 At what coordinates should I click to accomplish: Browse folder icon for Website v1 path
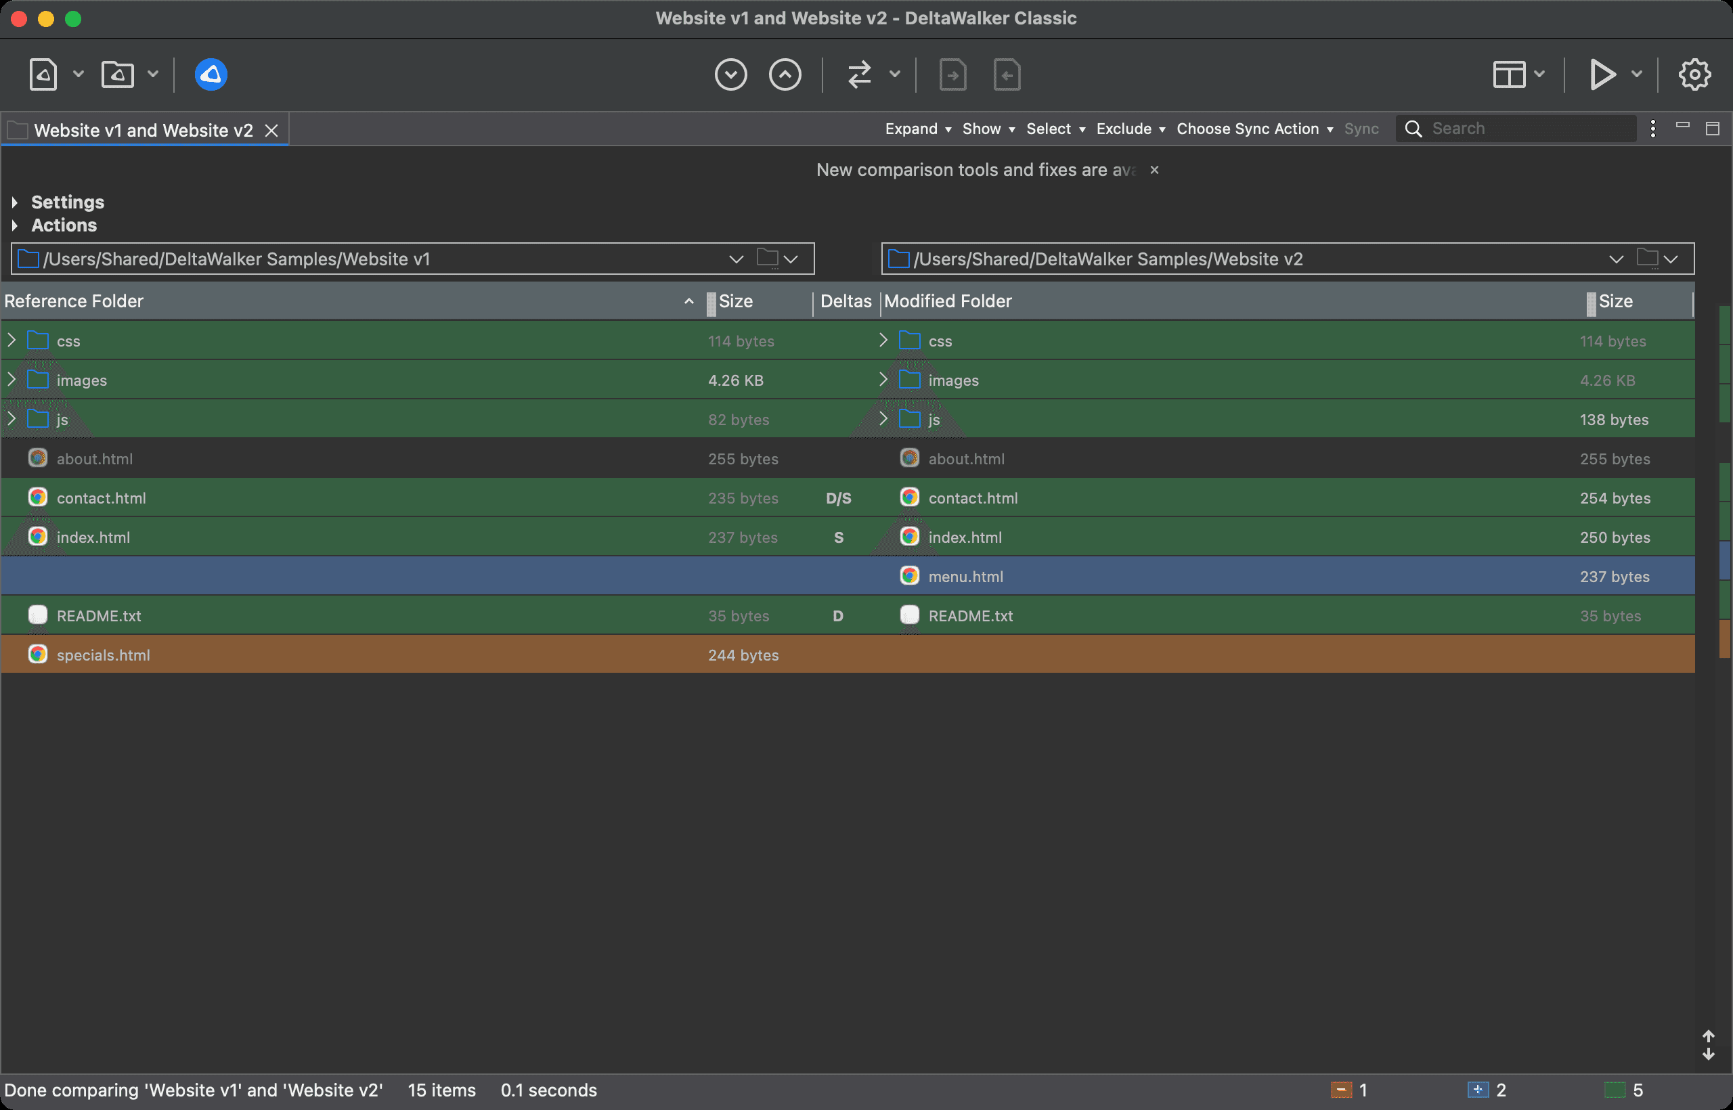point(767,257)
